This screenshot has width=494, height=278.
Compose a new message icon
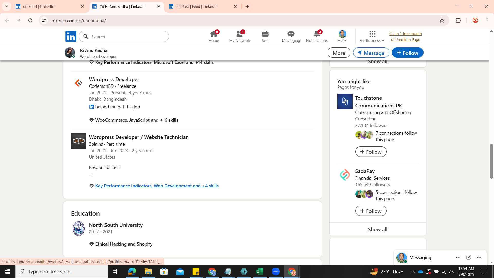click(x=469, y=258)
